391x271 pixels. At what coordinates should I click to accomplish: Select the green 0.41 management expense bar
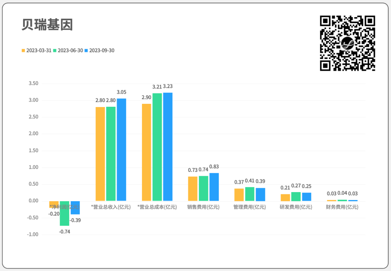[250, 194]
